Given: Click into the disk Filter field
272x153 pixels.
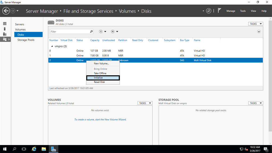Looking at the screenshot, I should pyautogui.click(x=70, y=31).
